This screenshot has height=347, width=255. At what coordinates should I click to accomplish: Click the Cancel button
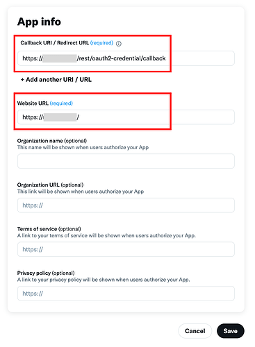(195, 331)
